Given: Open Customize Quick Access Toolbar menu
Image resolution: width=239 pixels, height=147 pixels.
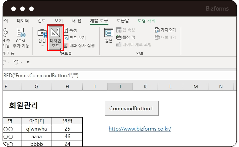Looking at the screenshot, I should point(28,62).
